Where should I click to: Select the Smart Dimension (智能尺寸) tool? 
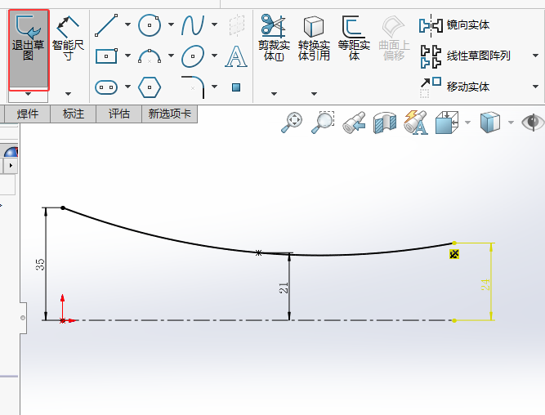68,38
